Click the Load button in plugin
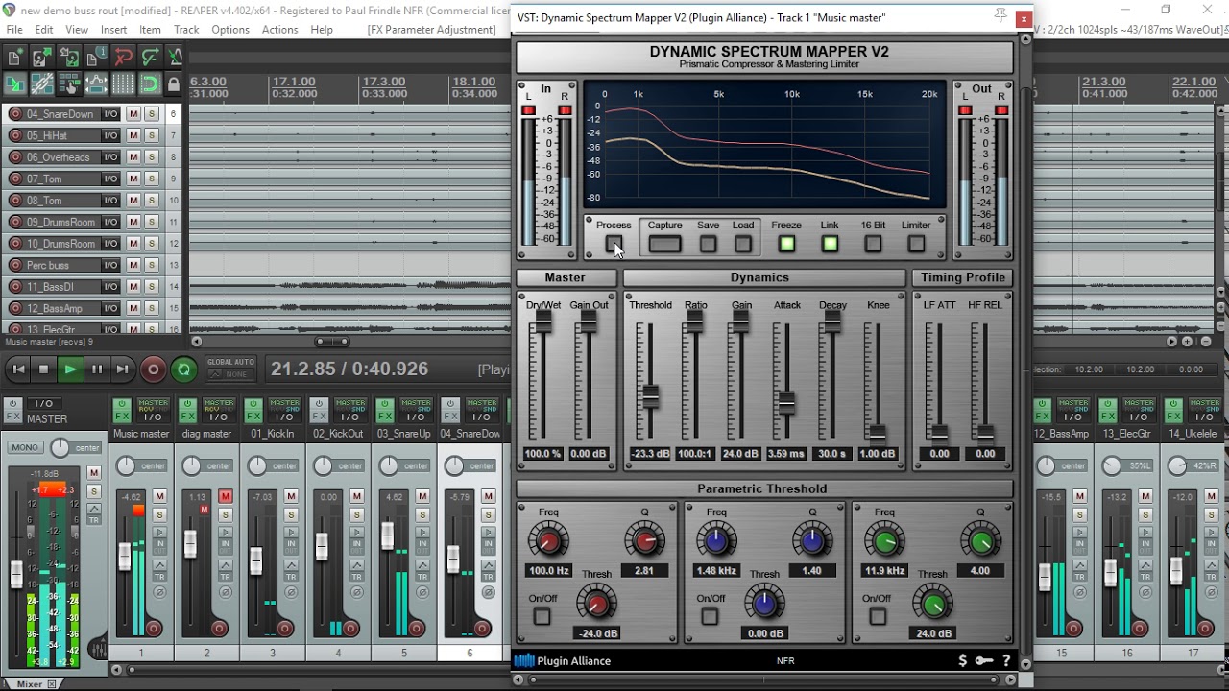 click(x=743, y=244)
